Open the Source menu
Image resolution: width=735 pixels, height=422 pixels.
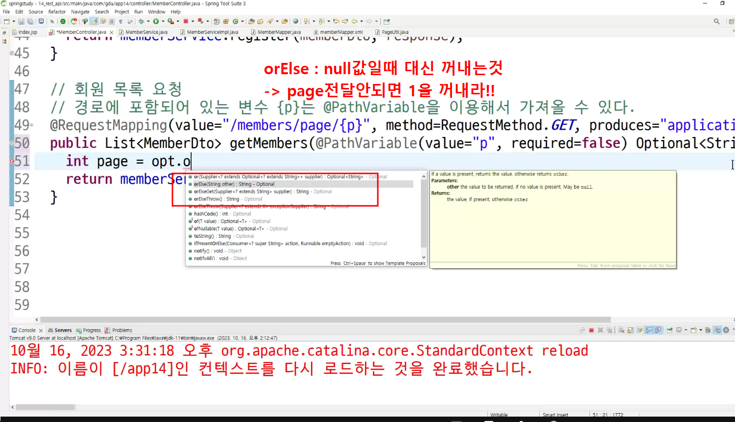tap(35, 12)
